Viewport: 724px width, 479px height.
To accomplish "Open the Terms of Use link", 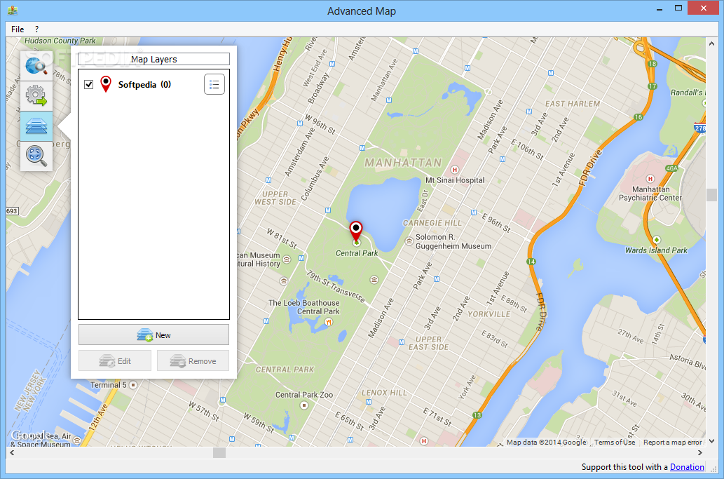I will [x=615, y=442].
